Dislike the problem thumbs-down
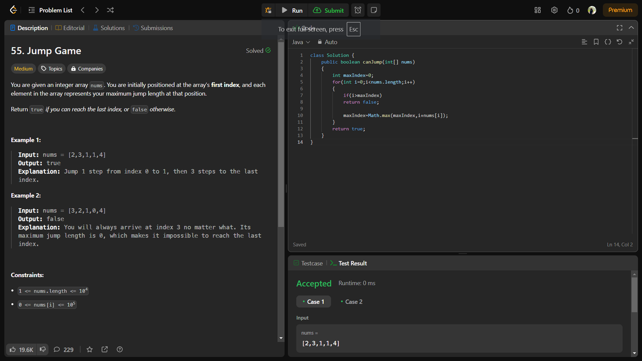642x361 pixels. (43, 350)
